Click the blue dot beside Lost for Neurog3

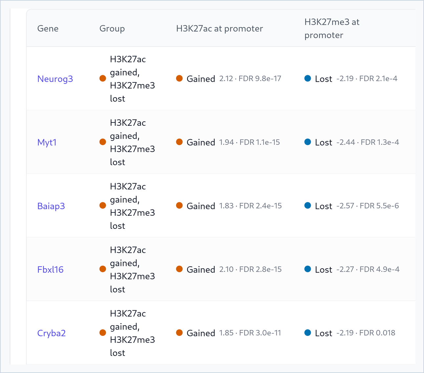coord(308,78)
